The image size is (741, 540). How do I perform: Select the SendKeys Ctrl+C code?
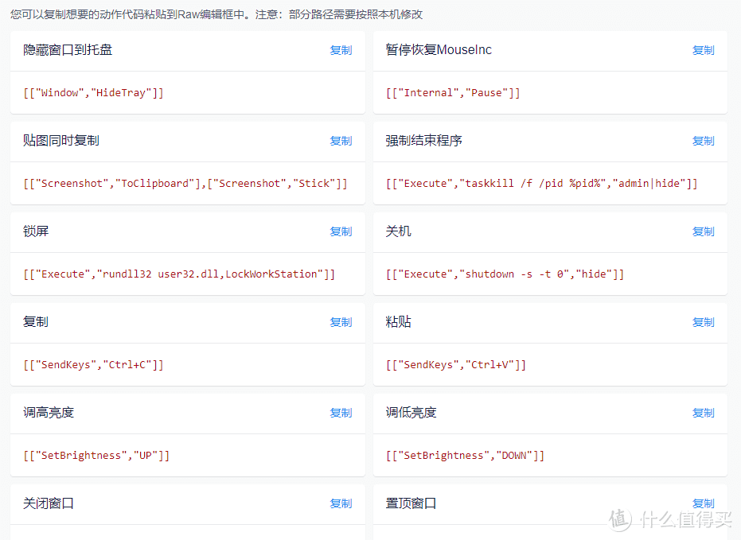[93, 364]
